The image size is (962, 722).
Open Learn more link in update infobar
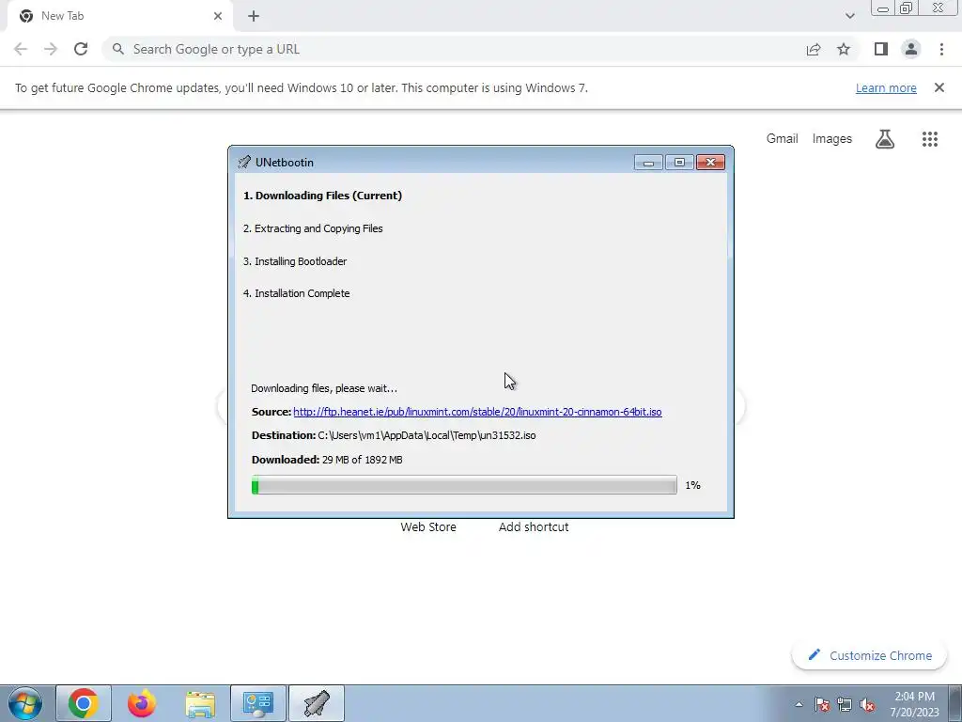tap(886, 87)
